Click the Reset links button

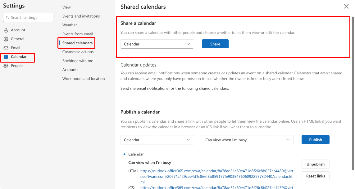[315, 176]
